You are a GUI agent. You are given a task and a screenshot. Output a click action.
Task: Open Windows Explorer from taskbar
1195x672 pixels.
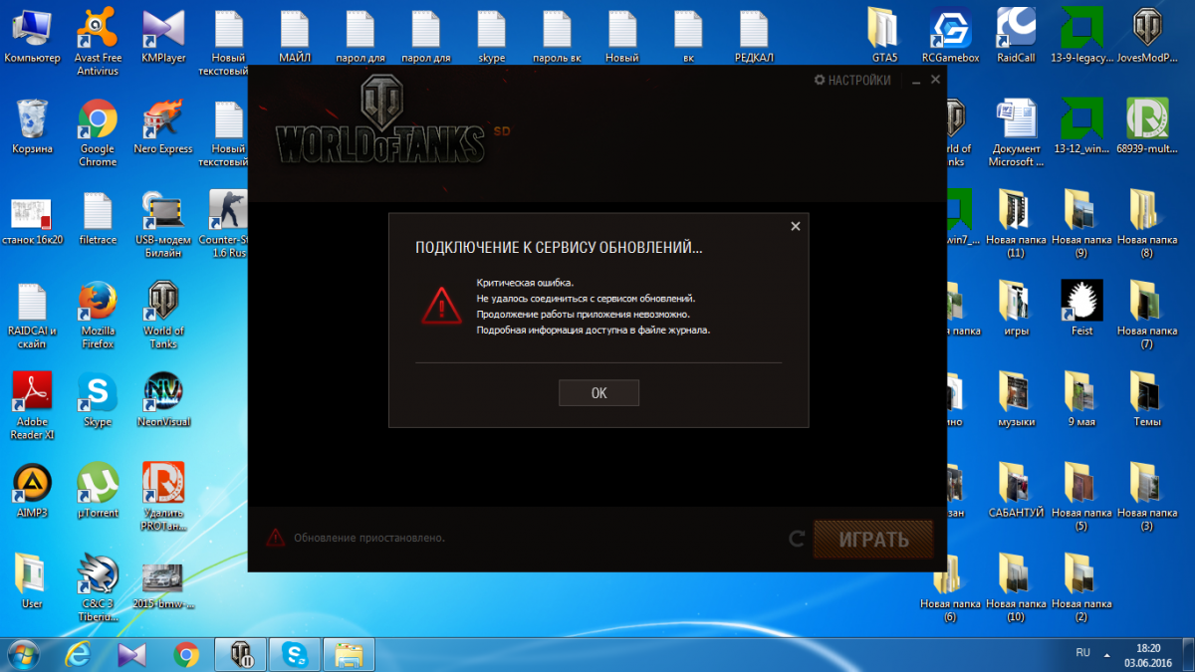[x=348, y=654]
